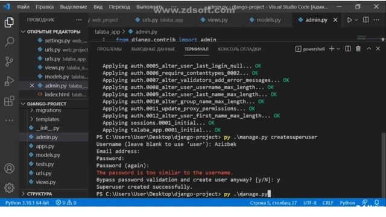
Task: Open the Вид menu
Action: tap(98, 7)
